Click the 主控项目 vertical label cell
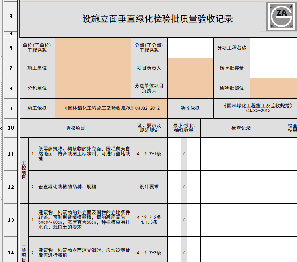The image size is (297, 262). click(x=24, y=171)
